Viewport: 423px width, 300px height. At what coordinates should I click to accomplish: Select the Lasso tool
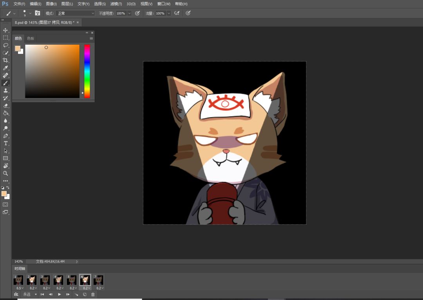coord(5,45)
